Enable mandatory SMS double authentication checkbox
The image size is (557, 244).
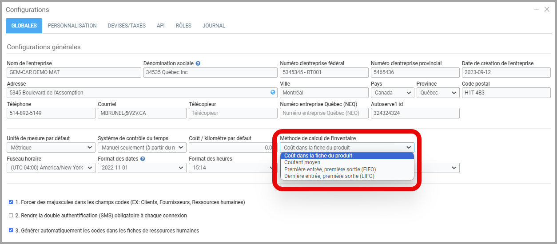[11, 216]
